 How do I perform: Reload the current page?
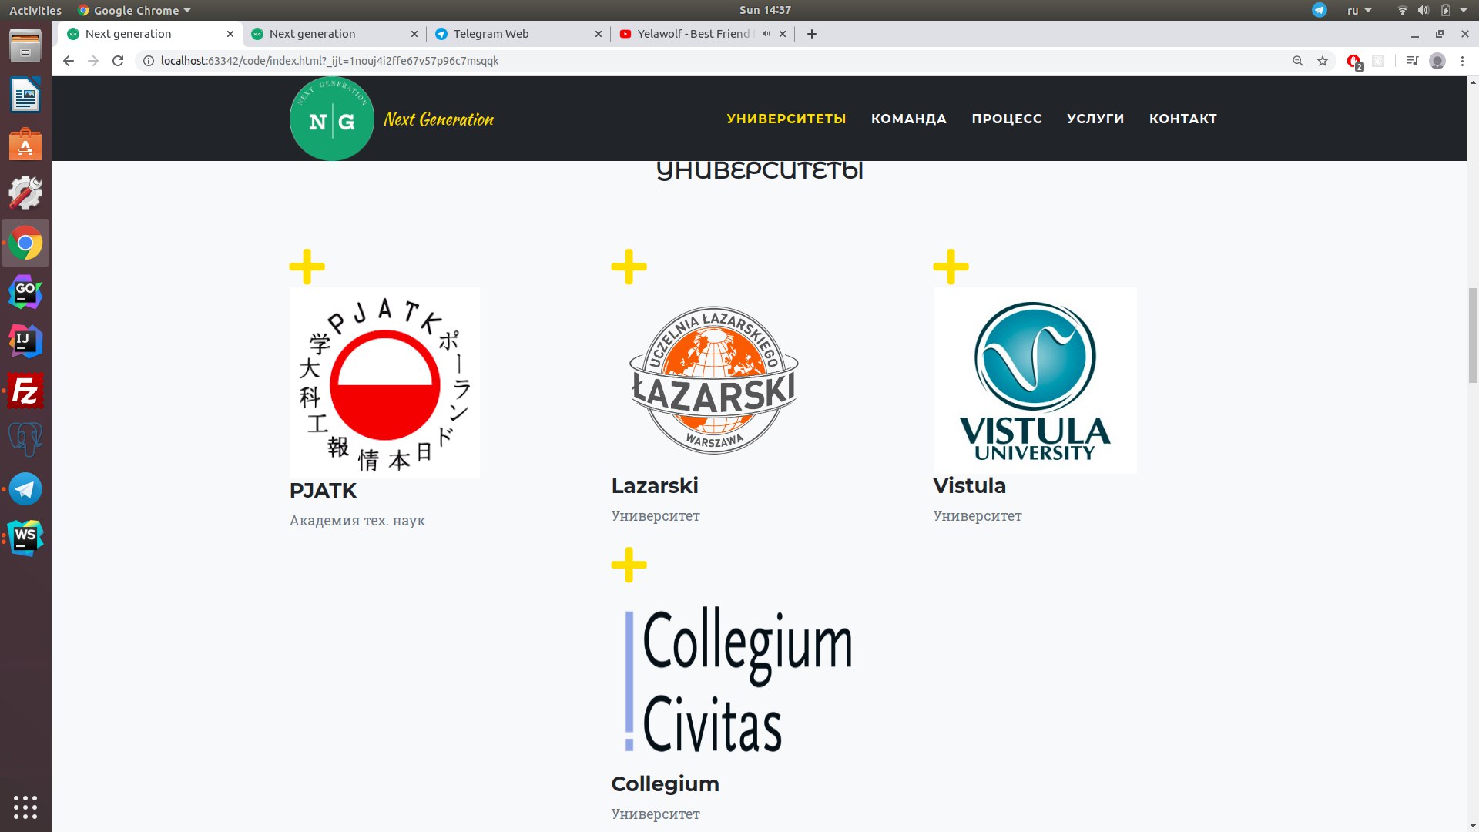[x=118, y=61]
